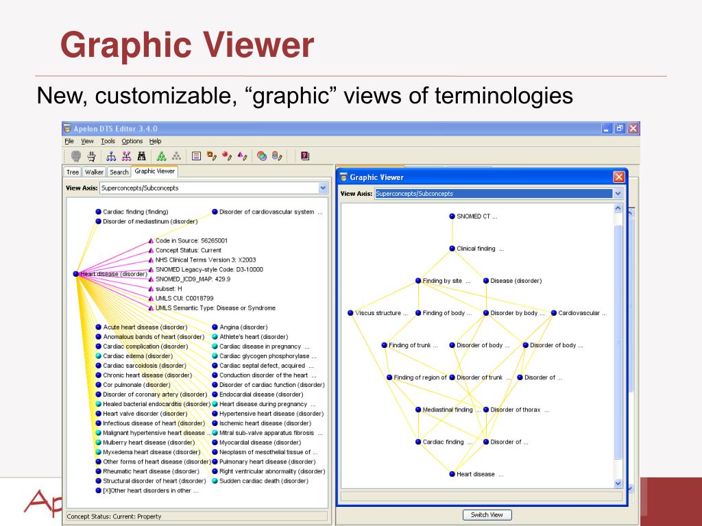This screenshot has height=526, width=702.
Task: Open the Tools menu
Action: (108, 141)
